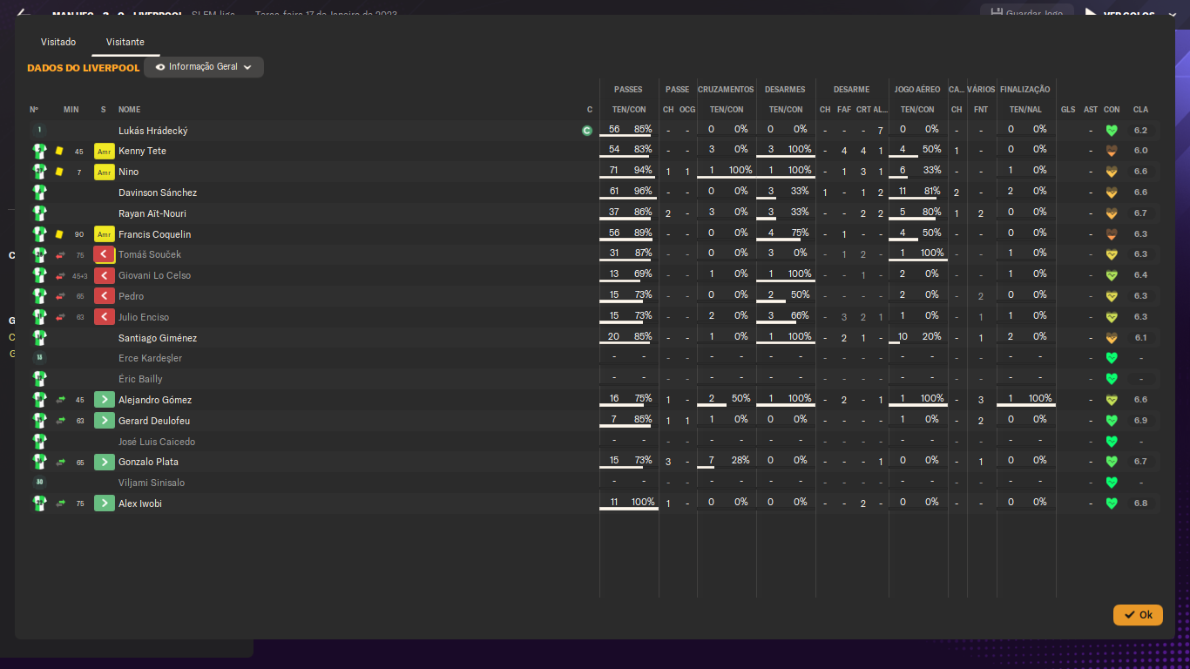Click the Guardar Jogo button
Image resolution: width=1190 pixels, height=669 pixels.
pos(1027,14)
